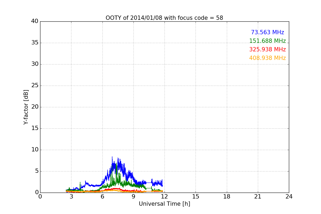
Task: Click the y-axis tick label 25
Action: [x=35, y=86]
